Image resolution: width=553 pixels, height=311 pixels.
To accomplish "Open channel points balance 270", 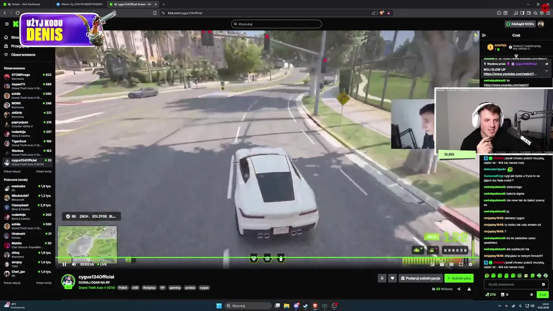I will (x=491, y=295).
